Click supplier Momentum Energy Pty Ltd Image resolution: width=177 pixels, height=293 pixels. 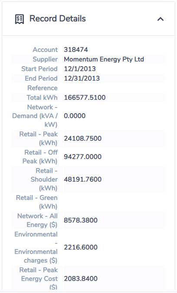104,59
